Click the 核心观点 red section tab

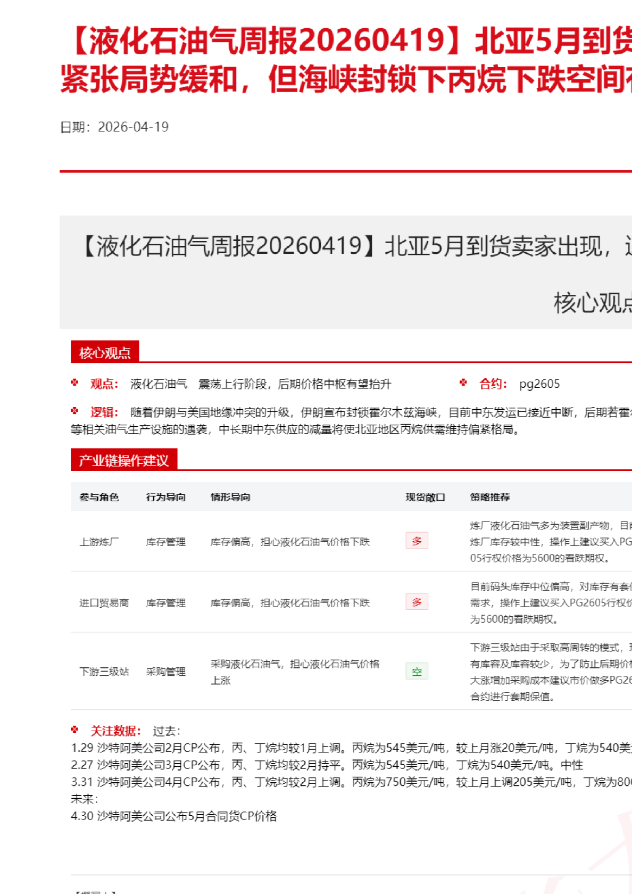click(105, 352)
